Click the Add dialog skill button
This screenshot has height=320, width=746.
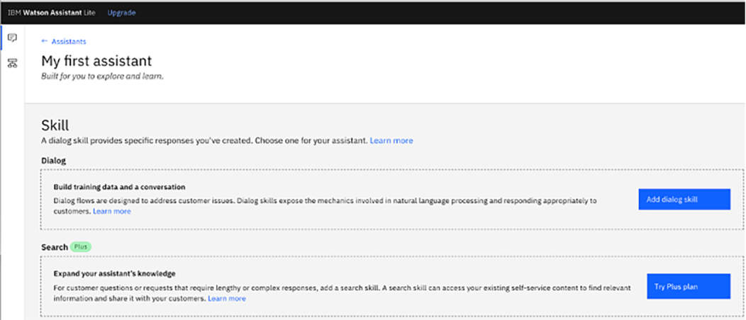[684, 200]
